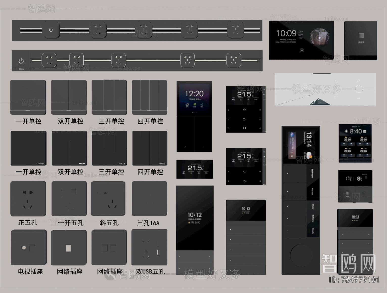The height and width of the screenshot is (293, 387).
Task: Tap the play button on the 10:09 screen
Action: coord(320,38)
